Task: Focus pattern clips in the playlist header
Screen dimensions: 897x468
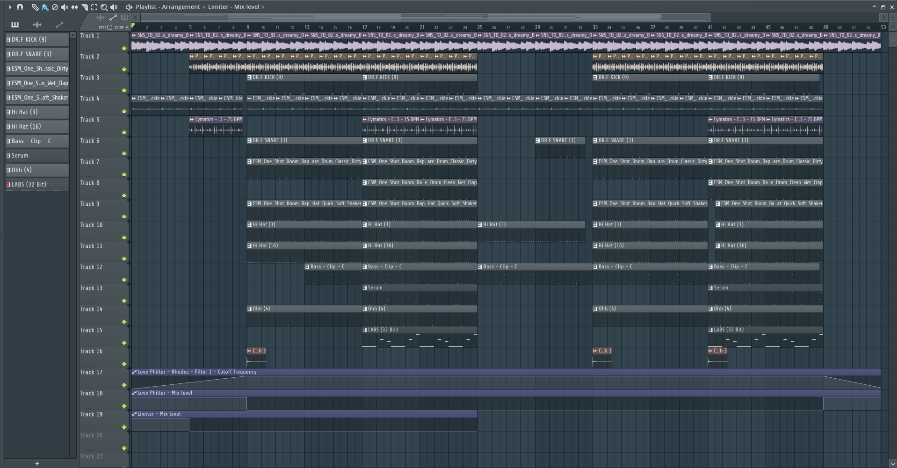Action: (x=124, y=18)
